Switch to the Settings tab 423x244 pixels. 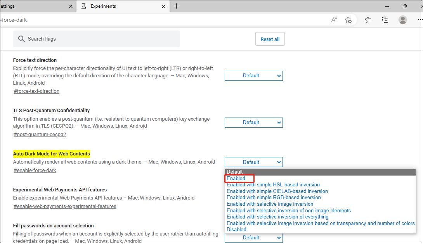click(x=35, y=6)
